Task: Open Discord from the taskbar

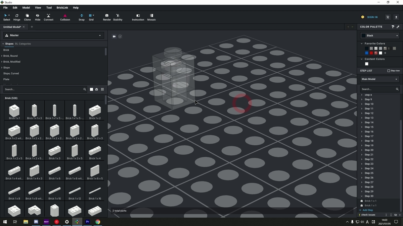Action: pyautogui.click(x=36, y=222)
